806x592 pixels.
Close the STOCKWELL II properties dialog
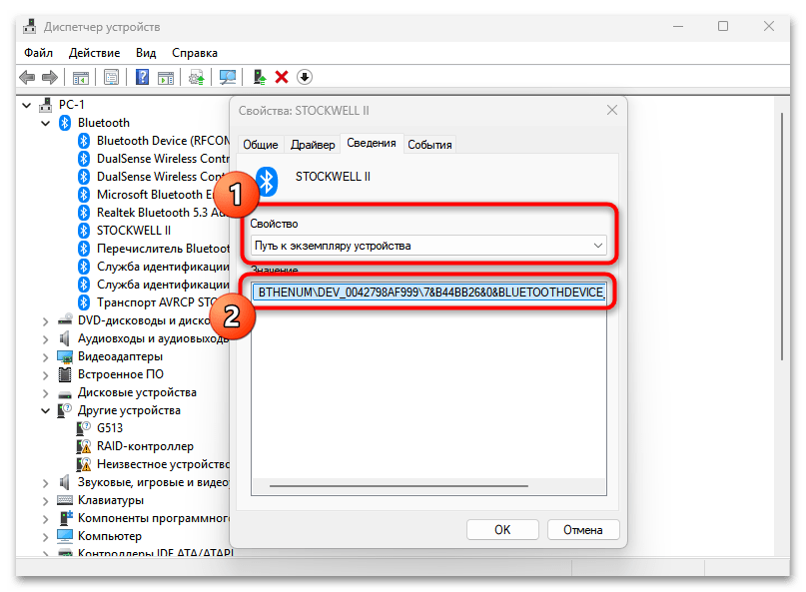[x=611, y=110]
